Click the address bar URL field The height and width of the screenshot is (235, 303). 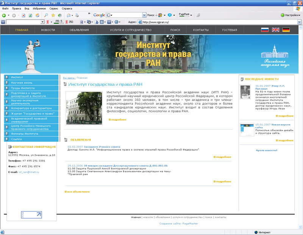(x=220, y=22)
